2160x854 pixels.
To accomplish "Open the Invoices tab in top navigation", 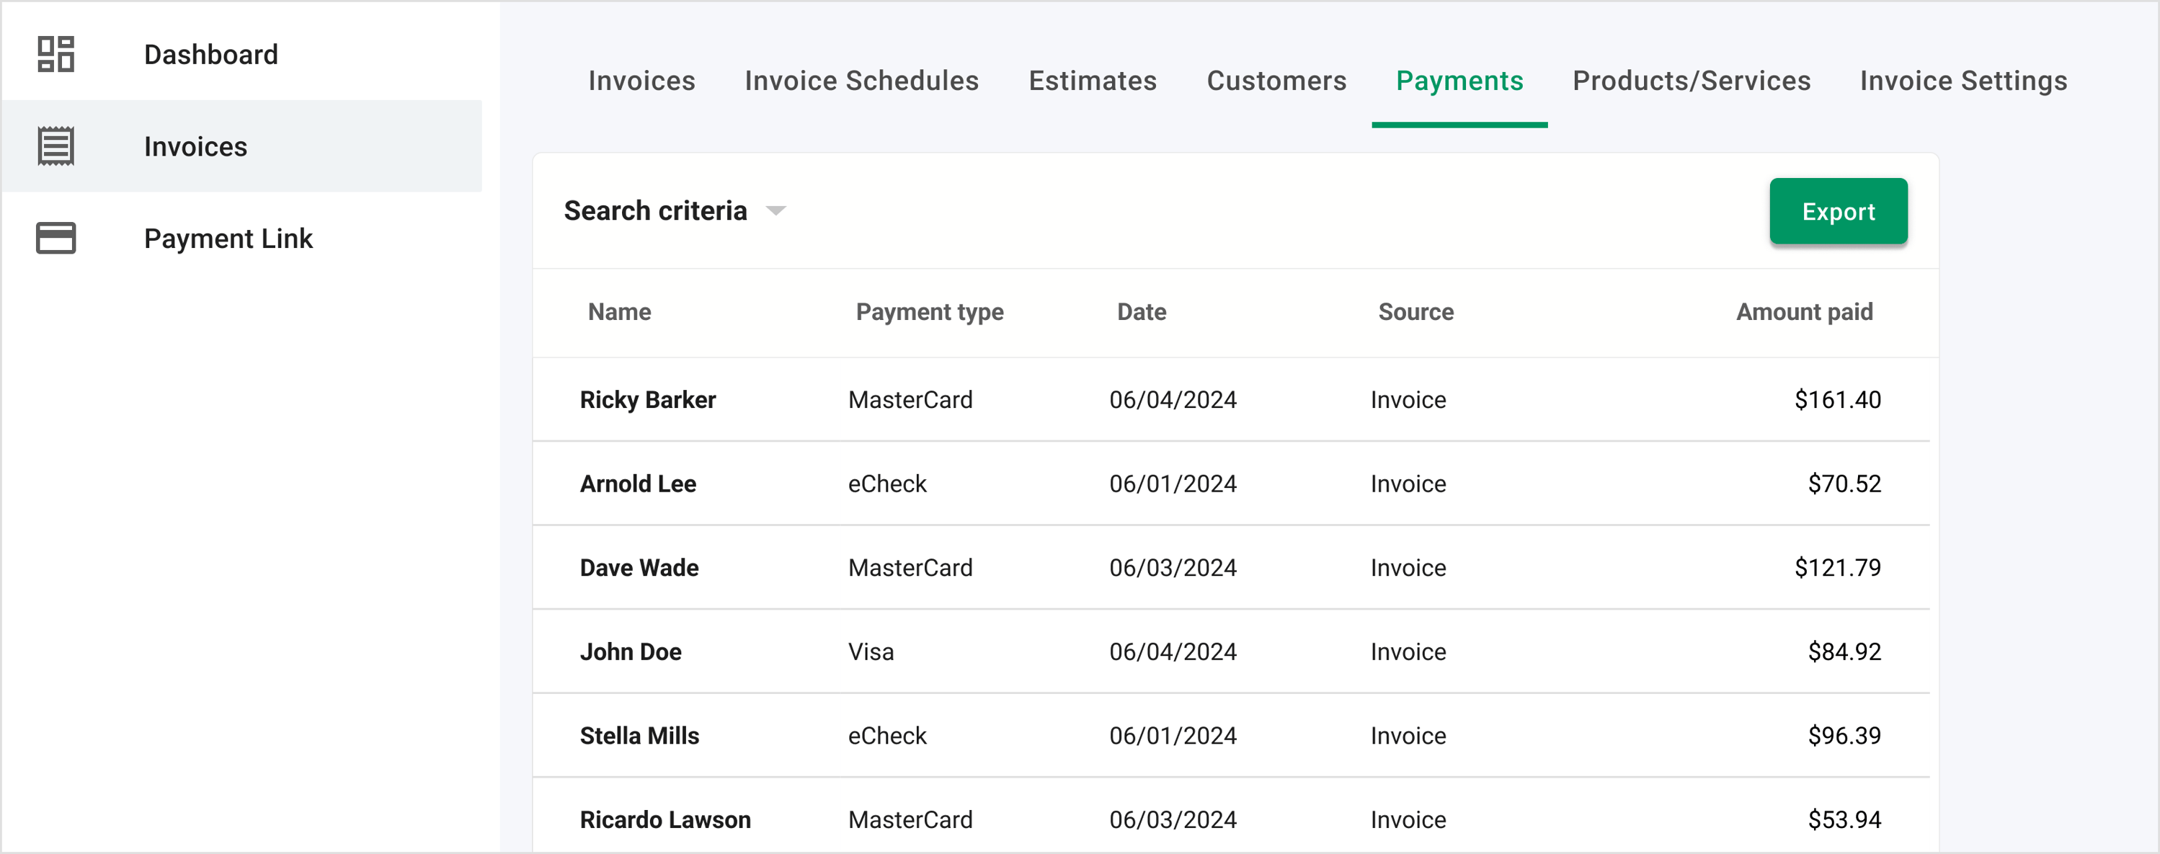I will tap(641, 81).
